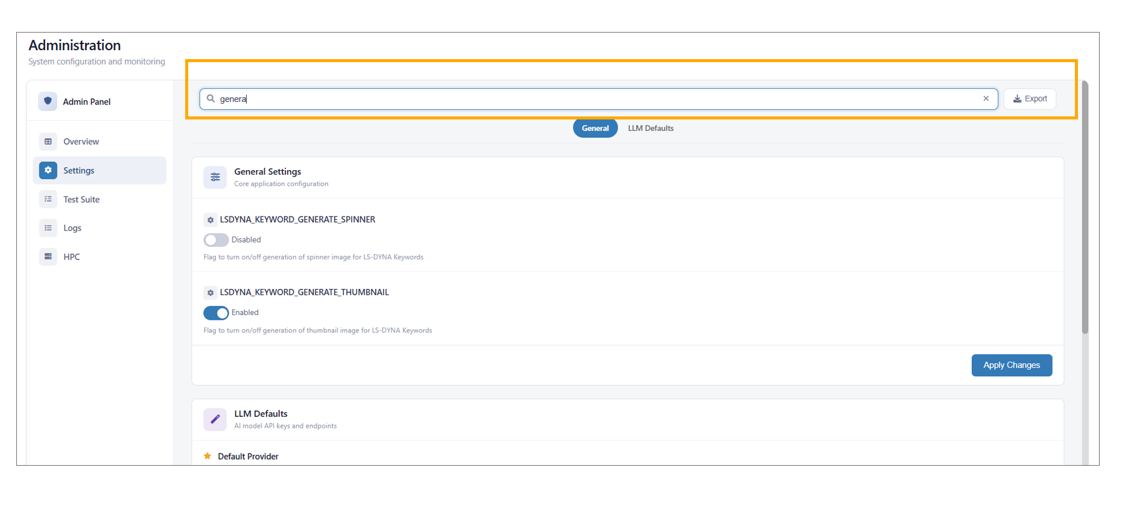Click the Overview grid icon in sidebar
1122x520 pixels.
pos(48,142)
